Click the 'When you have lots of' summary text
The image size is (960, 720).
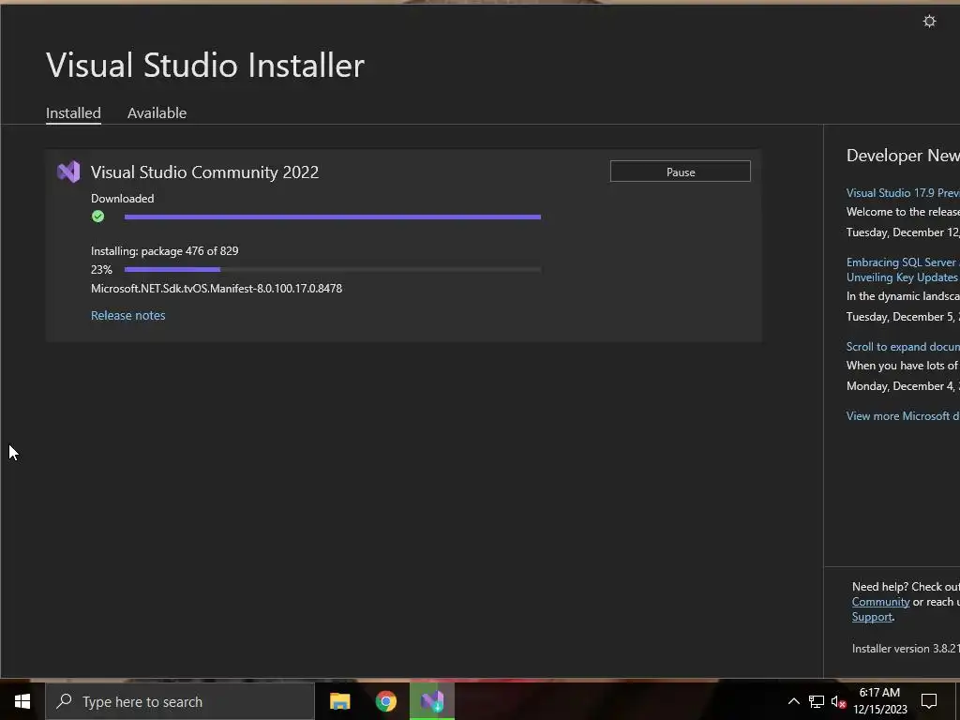click(x=903, y=366)
